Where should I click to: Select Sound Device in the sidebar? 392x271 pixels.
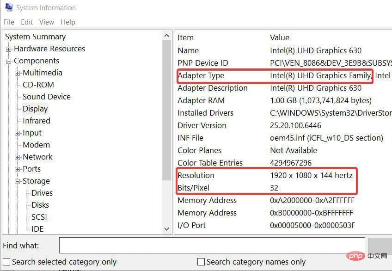46,97
